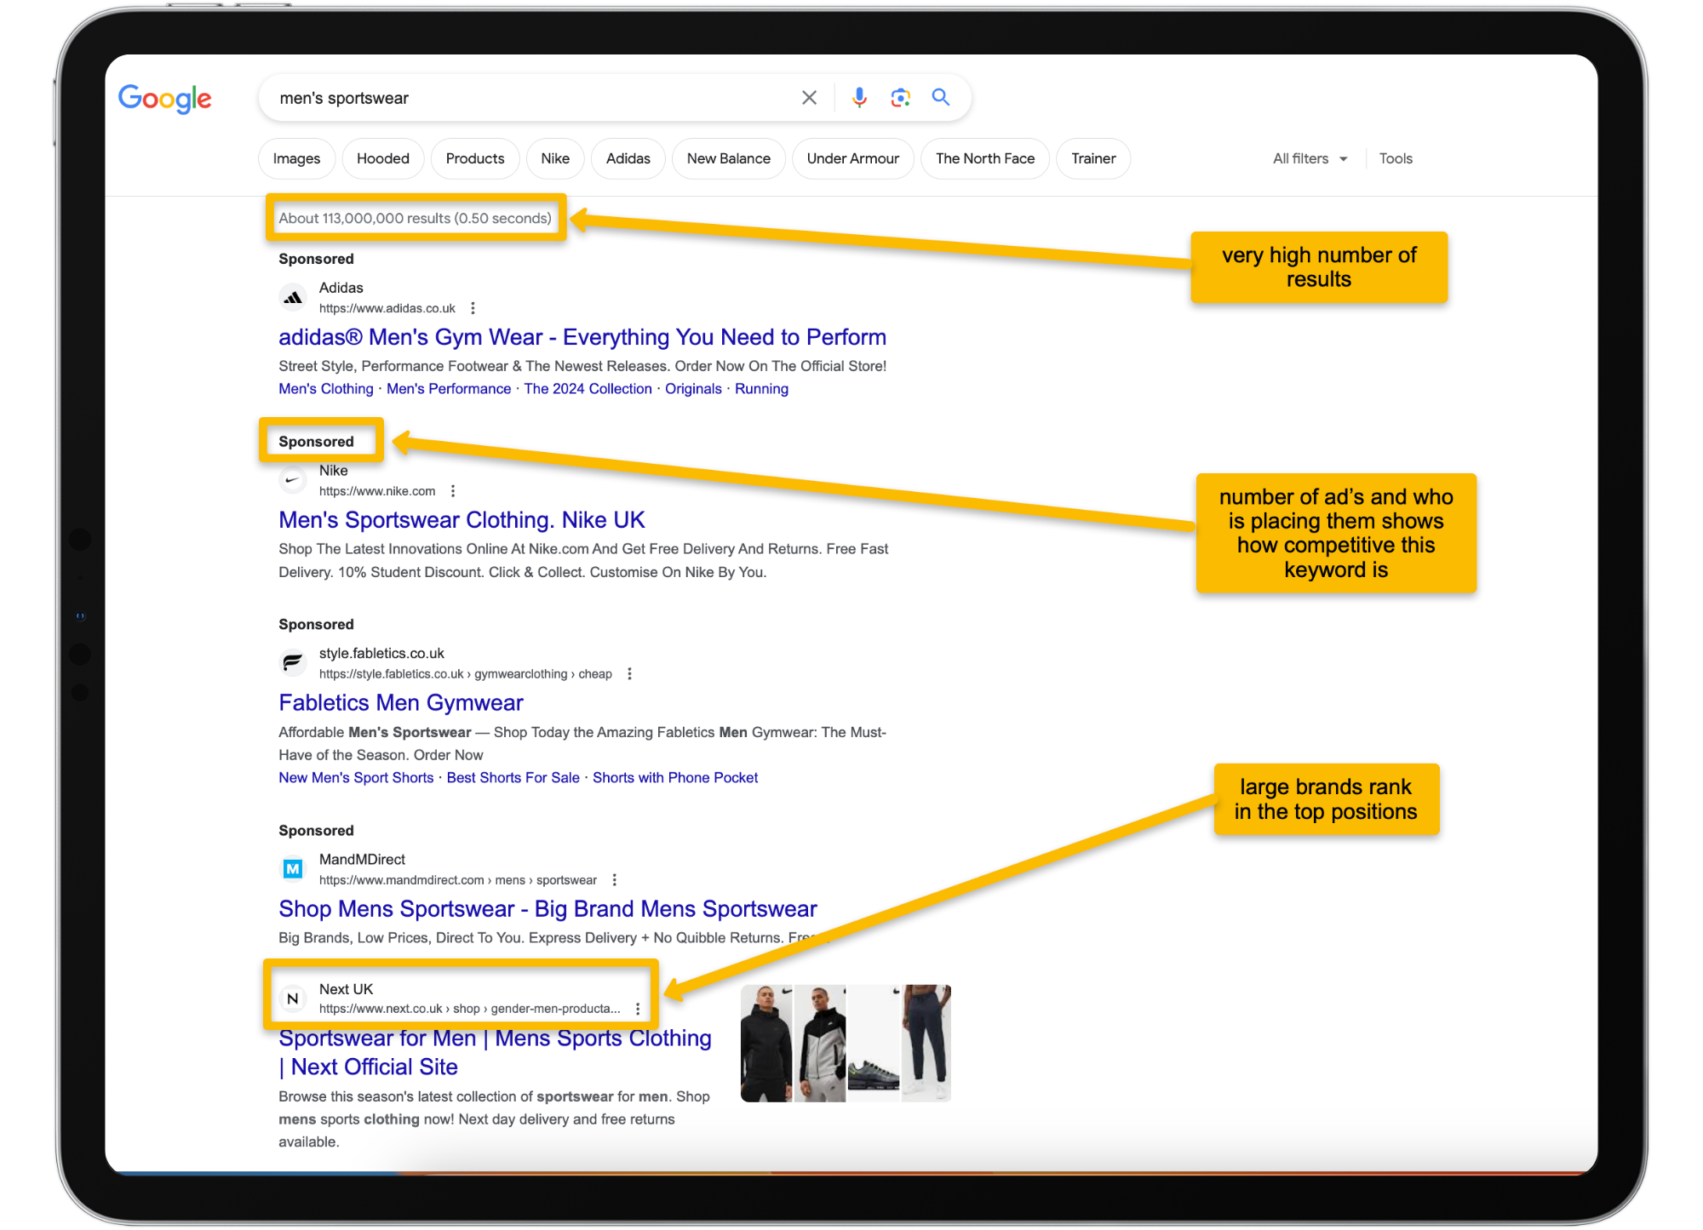Click the next.co.uk breadcrumb URL

point(470,1009)
